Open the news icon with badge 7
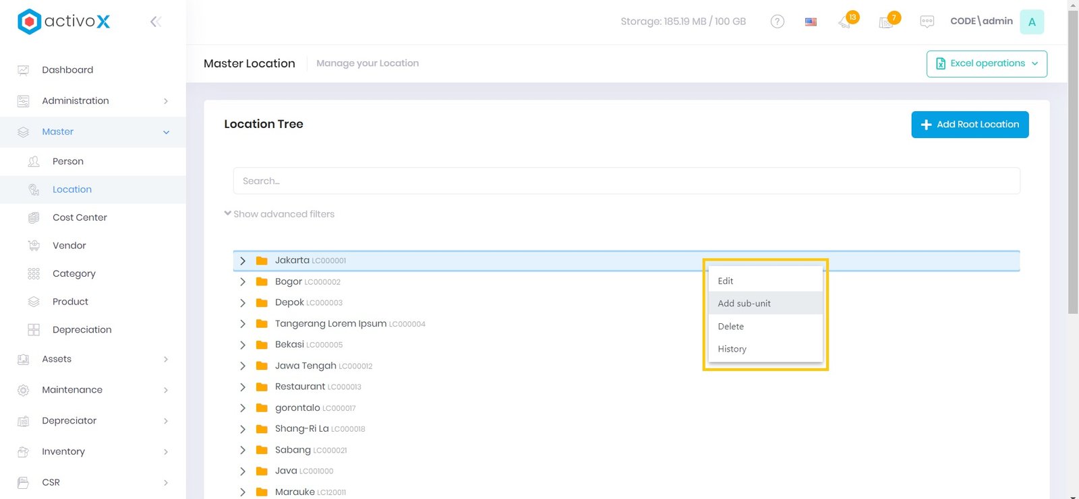This screenshot has height=499, width=1079. (x=886, y=22)
